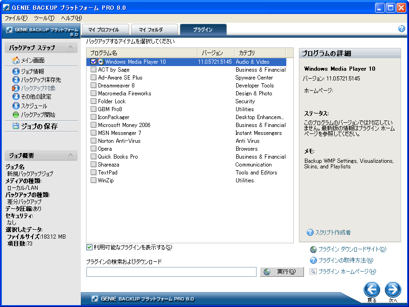Select Microsoft Money 2006 row
This screenshot has width=409, height=307.
(x=186, y=125)
